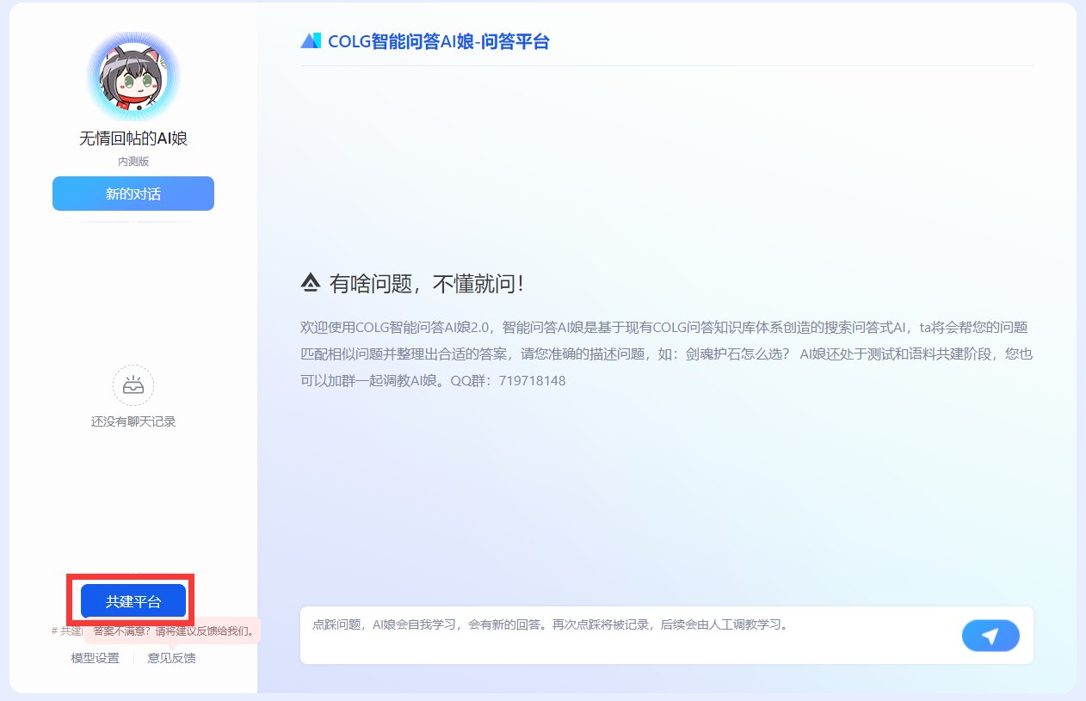Click the triangle icon beside 有啥问题
The image size is (1086, 701).
(311, 282)
